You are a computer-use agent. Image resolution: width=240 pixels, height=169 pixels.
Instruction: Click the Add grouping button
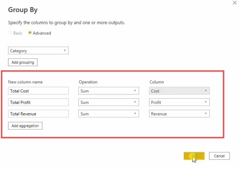pos(23,62)
